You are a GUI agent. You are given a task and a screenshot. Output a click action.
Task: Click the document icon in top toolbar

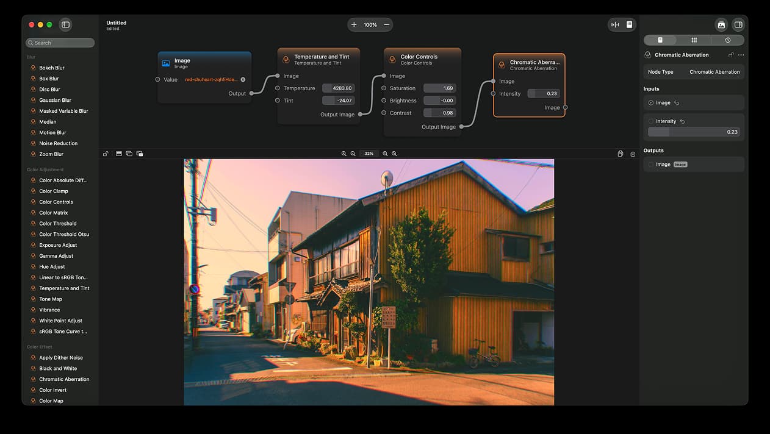pyautogui.click(x=629, y=24)
